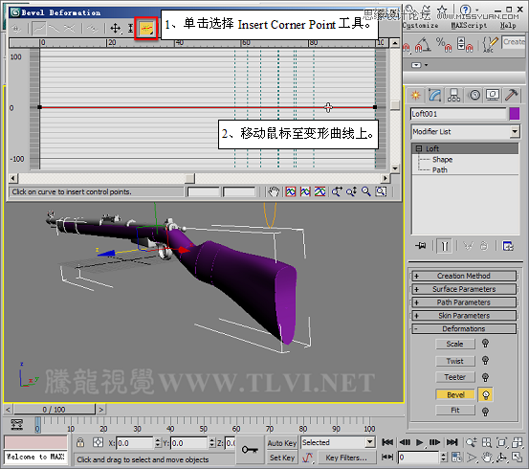Toggle the Twist deformation lightbulb
This screenshot has width=529, height=469.
485,360
